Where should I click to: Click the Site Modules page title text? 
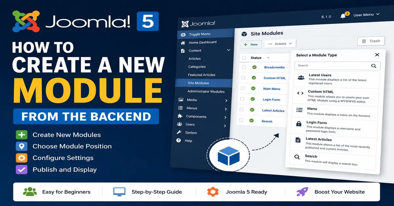point(267,33)
